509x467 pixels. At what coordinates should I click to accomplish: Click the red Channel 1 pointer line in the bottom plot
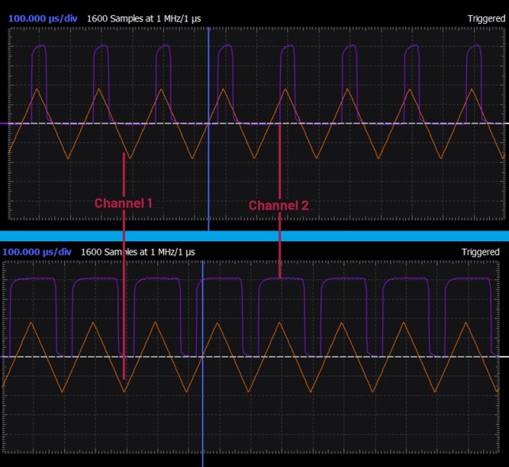124,320
